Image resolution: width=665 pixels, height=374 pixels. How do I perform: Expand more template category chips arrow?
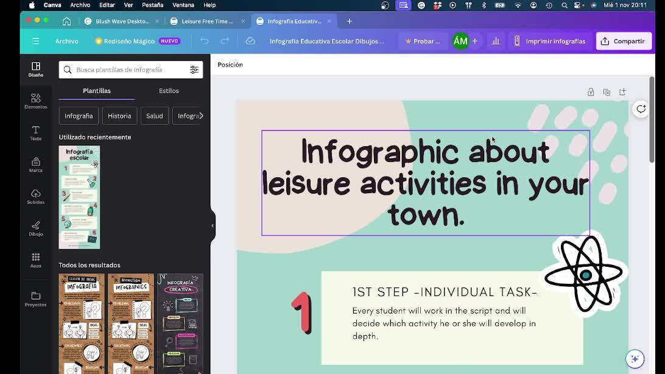201,116
